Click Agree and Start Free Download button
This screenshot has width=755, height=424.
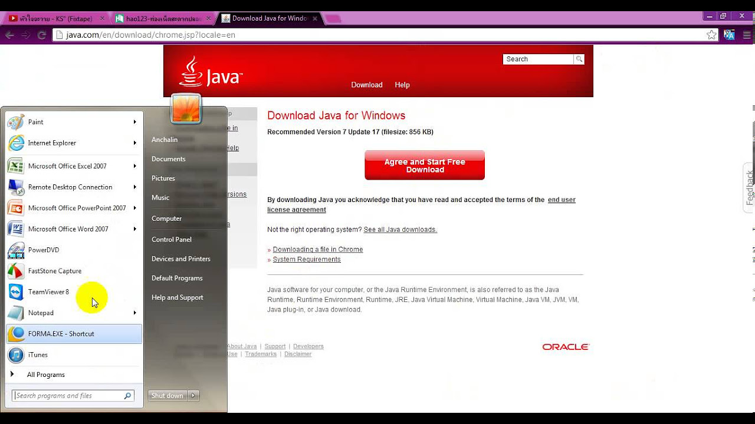[x=425, y=165]
